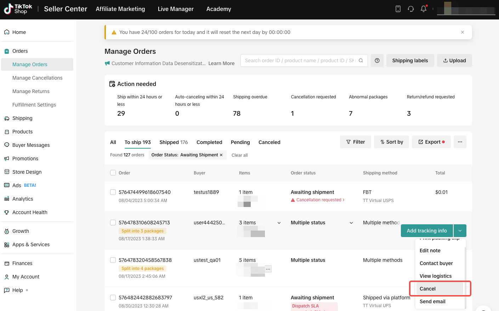Viewport: 499px width, 311px height.
Task: Expand the 3 items chevron
Action: click(x=279, y=223)
